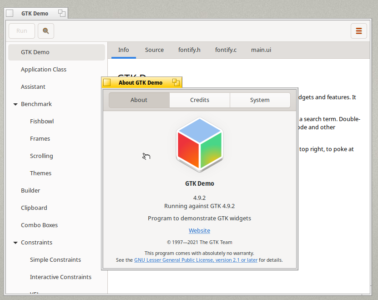
Task: Click 'Running against GTK 4.9.2' text
Action: 199,206
